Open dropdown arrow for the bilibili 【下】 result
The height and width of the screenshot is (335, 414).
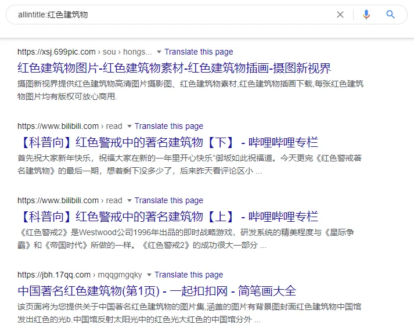pos(129,126)
